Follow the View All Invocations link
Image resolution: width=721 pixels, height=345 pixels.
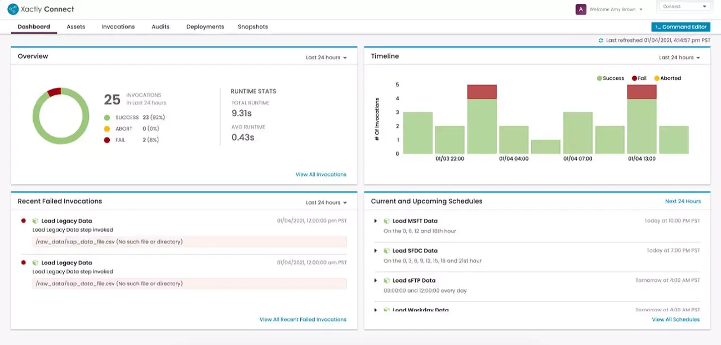[321, 174]
